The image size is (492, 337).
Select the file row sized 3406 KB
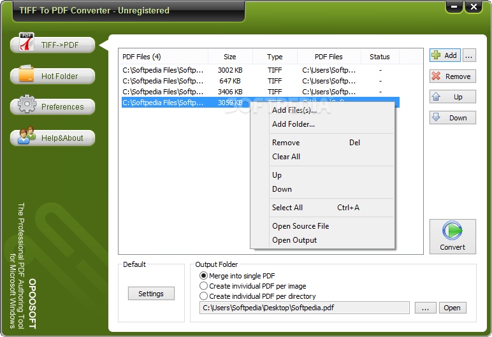(x=261, y=92)
